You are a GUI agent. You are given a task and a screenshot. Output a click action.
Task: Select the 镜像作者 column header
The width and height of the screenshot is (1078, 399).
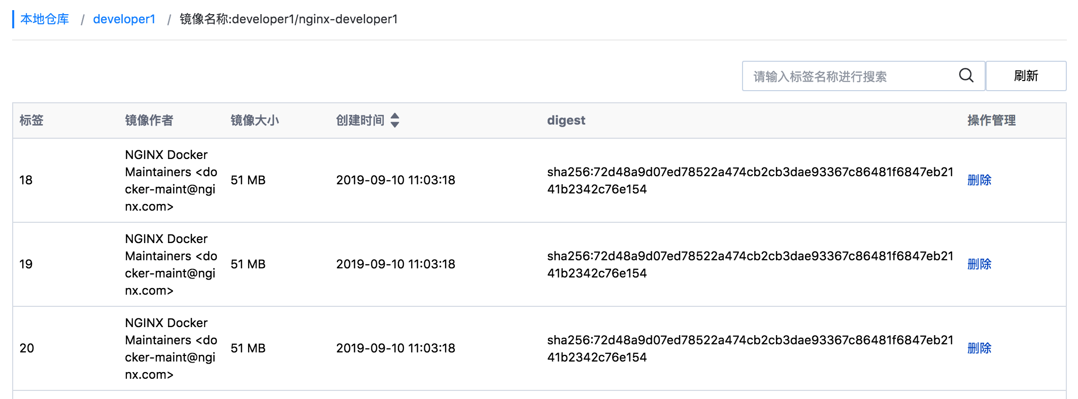(x=149, y=121)
